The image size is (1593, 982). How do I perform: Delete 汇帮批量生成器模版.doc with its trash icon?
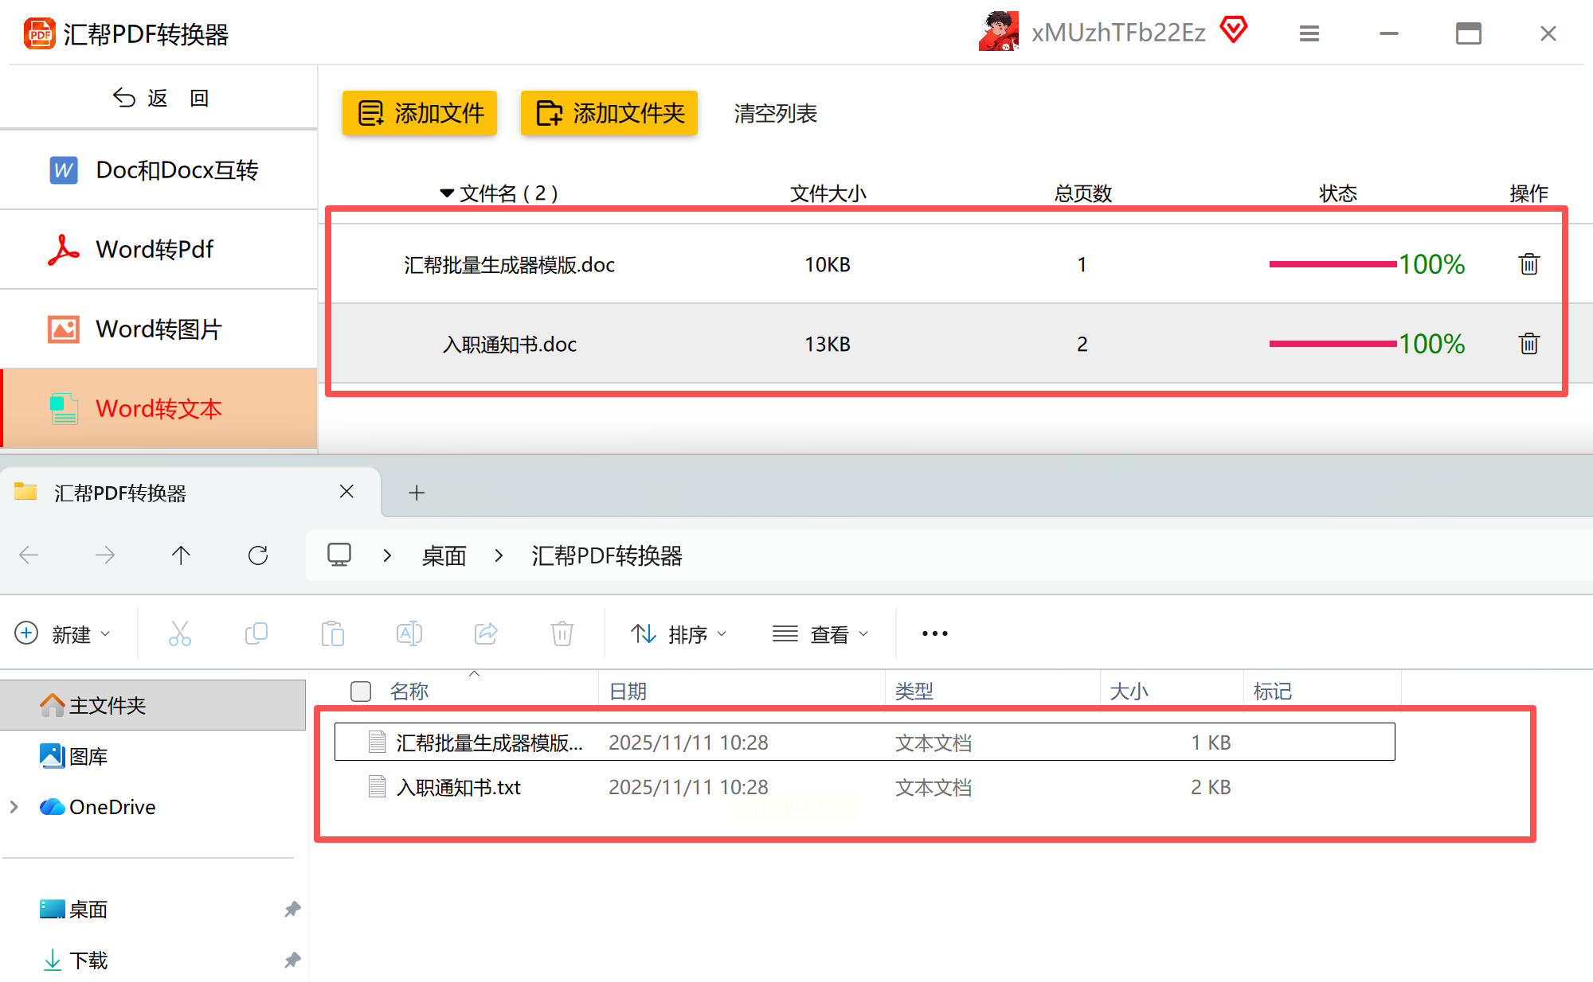(1528, 264)
